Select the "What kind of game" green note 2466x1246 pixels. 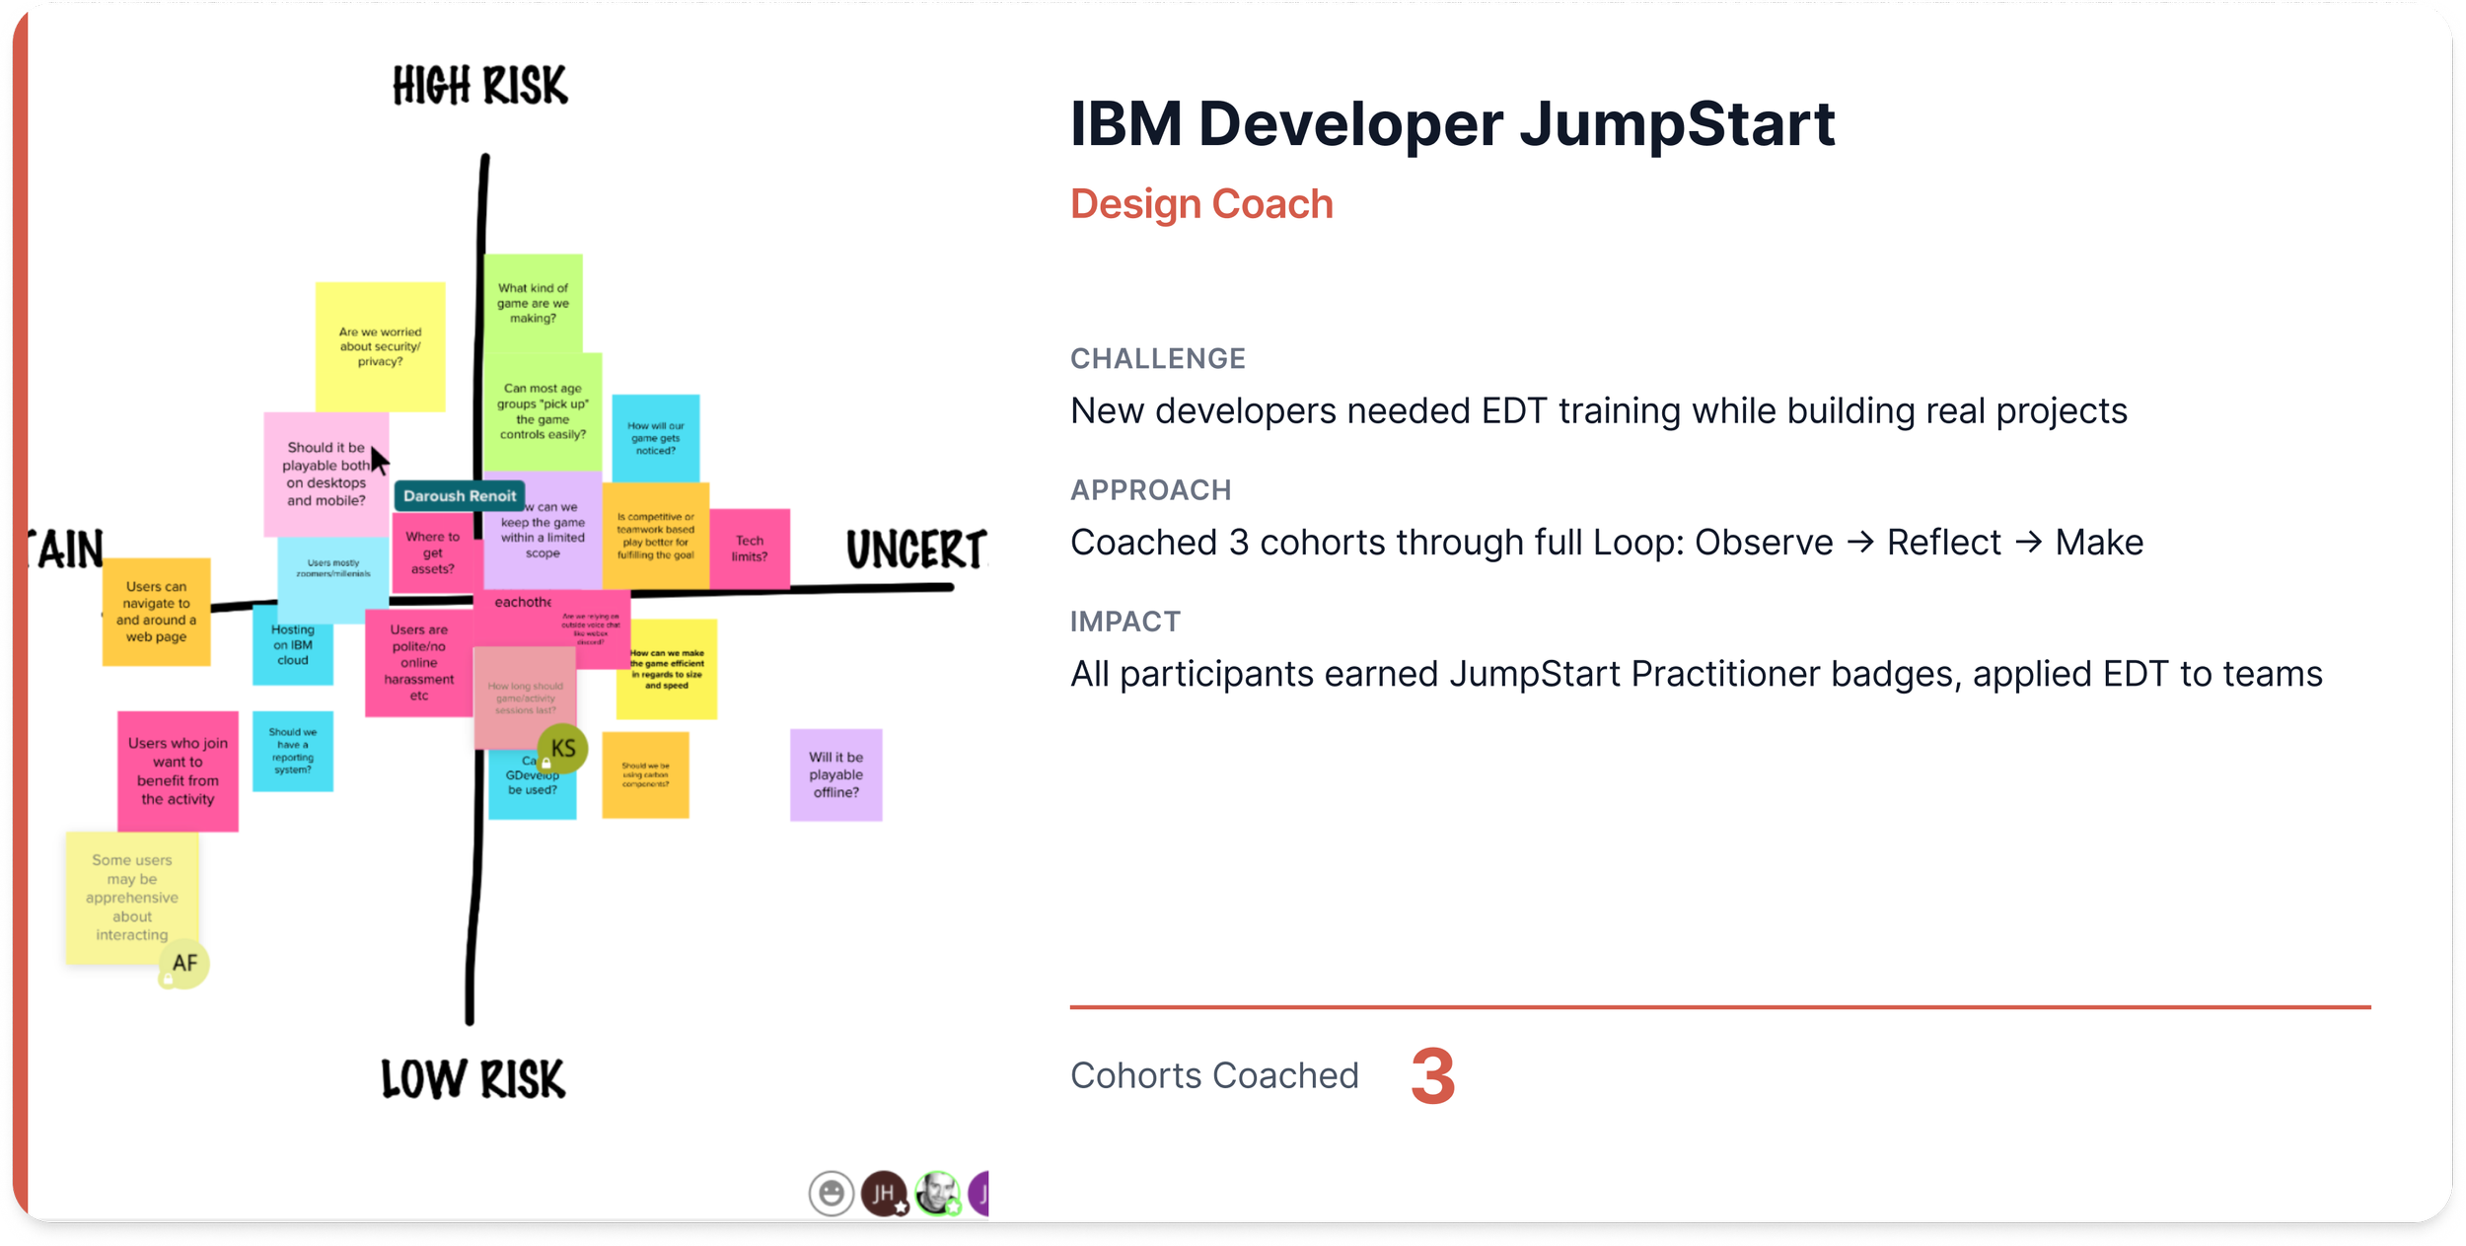point(533,303)
